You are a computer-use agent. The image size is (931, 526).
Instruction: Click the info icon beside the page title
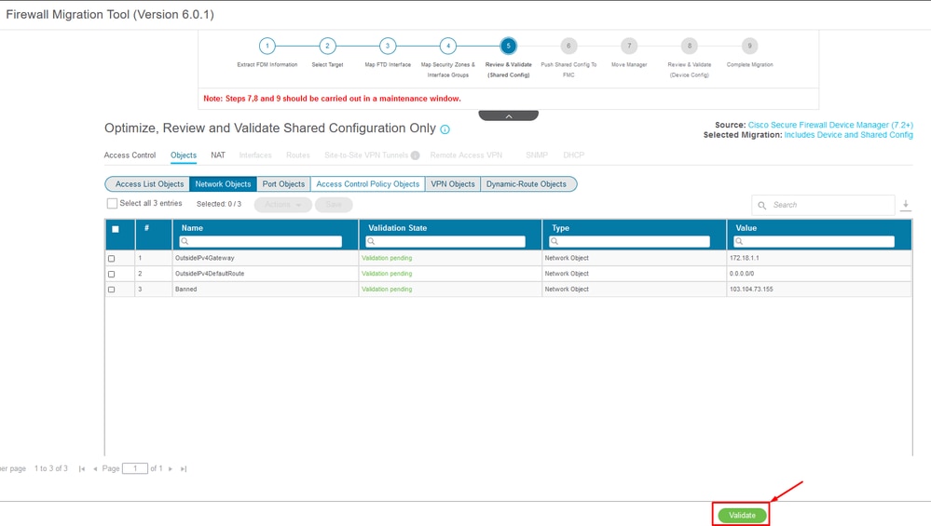[445, 129]
